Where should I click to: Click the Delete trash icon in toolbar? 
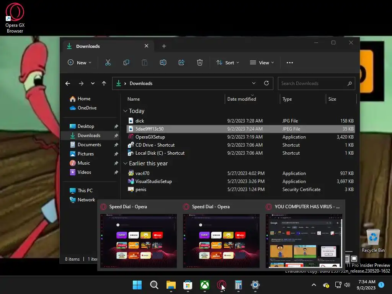[199, 62]
